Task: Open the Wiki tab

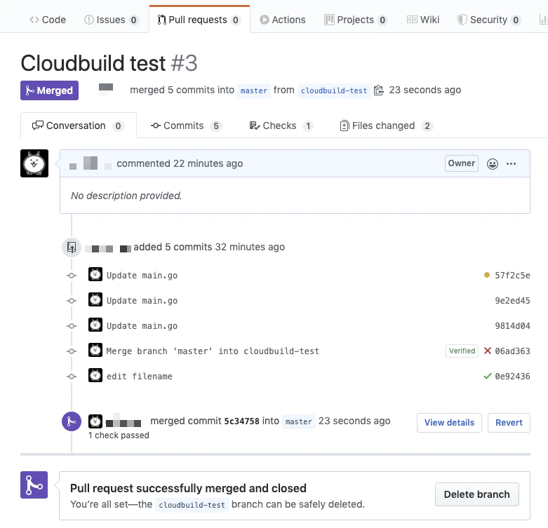Action: coord(423,20)
